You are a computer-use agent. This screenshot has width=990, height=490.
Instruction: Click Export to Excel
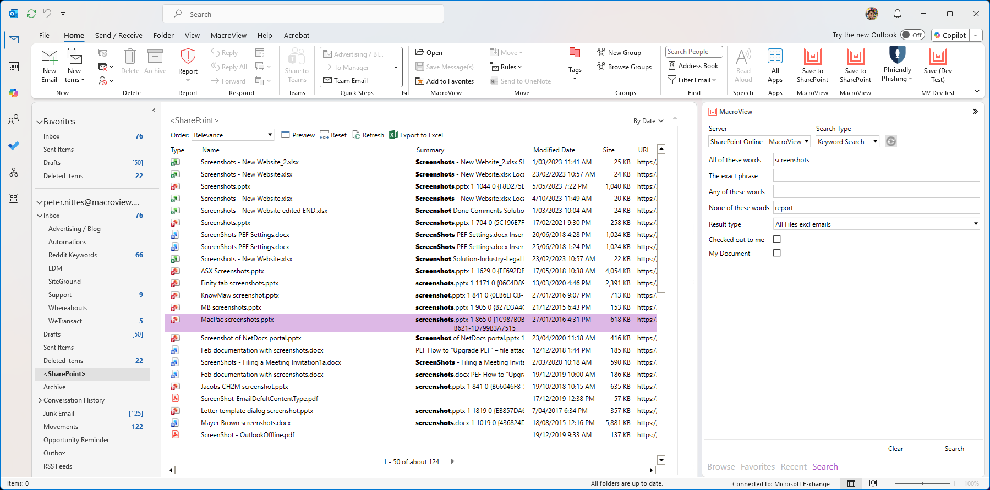pos(416,135)
